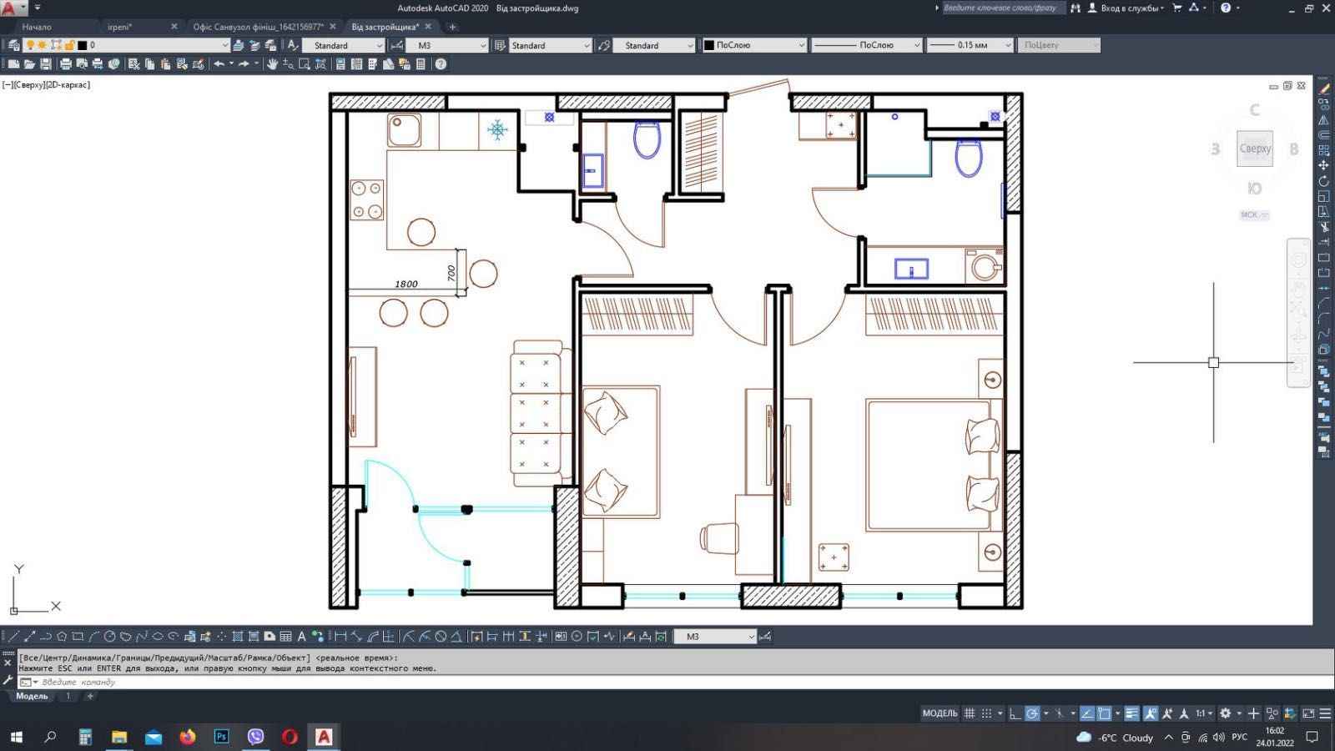
Task: Expand the 0.15 мм lineweight dropdown
Action: (x=970, y=45)
